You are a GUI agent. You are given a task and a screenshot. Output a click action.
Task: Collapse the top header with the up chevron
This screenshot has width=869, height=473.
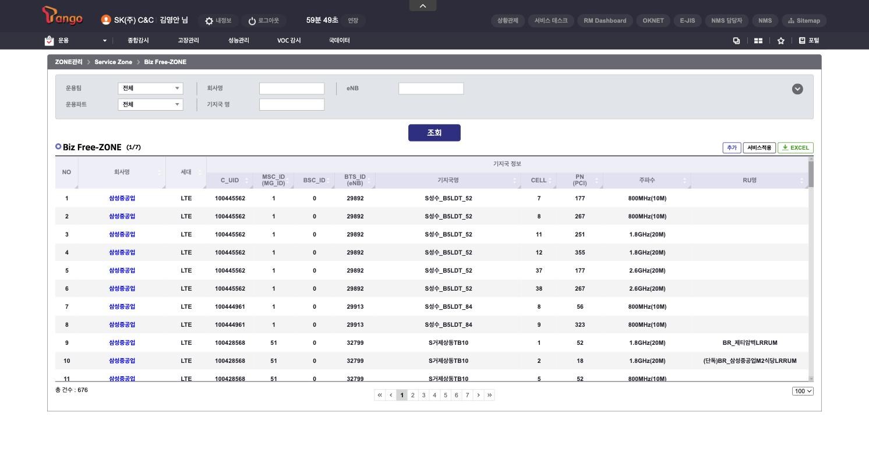[x=423, y=6]
